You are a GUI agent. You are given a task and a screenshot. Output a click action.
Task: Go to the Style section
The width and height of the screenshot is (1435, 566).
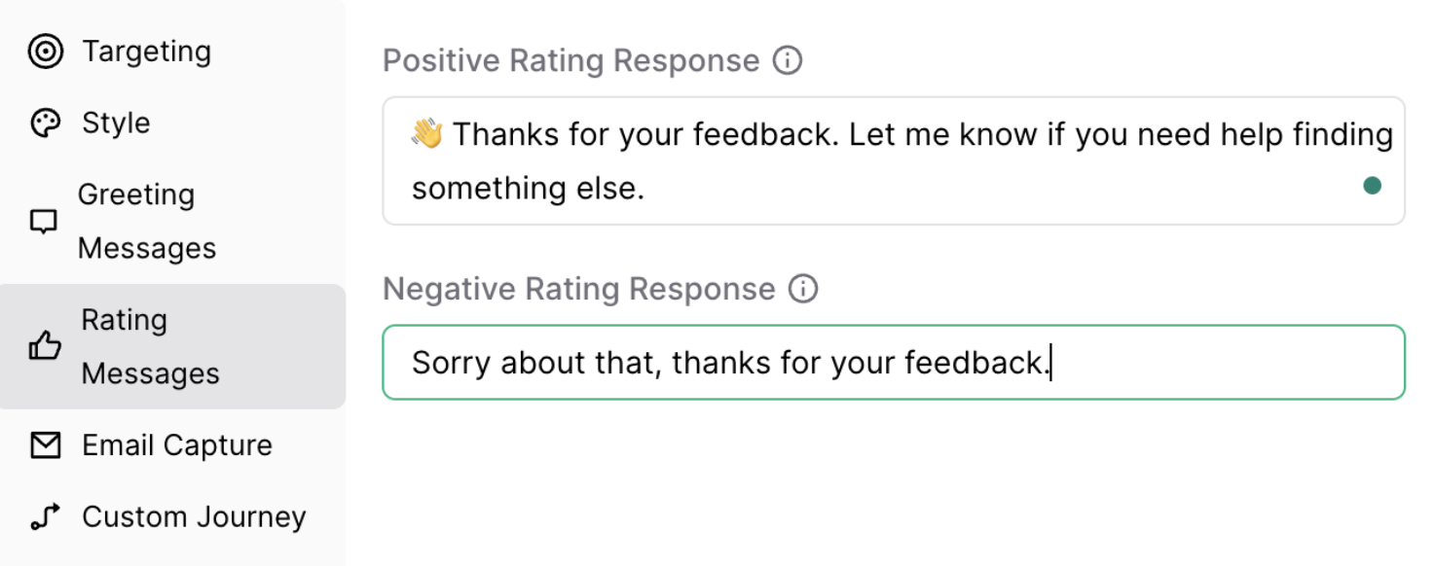click(116, 124)
